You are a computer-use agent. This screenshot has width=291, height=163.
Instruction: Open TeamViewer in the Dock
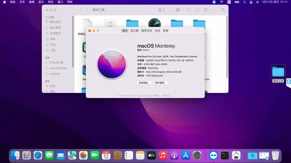pyautogui.click(x=213, y=155)
